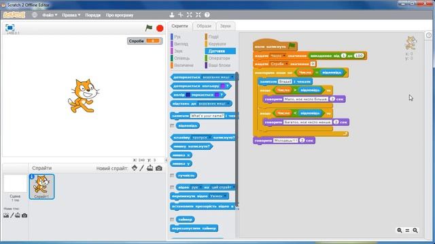Upload sprite from file
435x244 pixels.
150,168
